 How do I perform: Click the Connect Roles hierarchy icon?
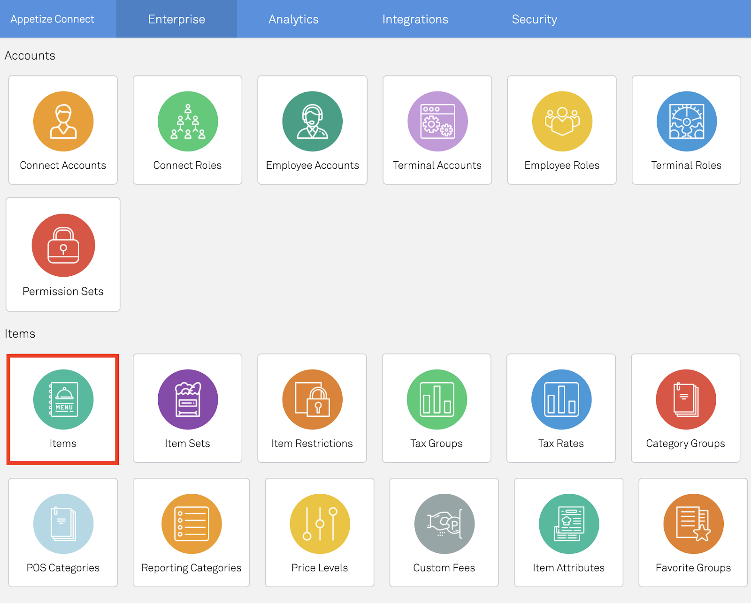point(188,121)
